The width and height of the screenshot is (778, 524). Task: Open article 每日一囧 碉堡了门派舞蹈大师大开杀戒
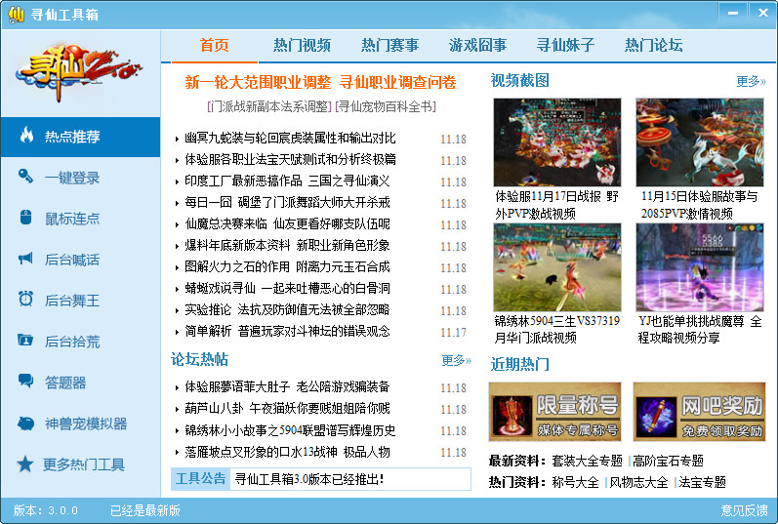point(287,202)
